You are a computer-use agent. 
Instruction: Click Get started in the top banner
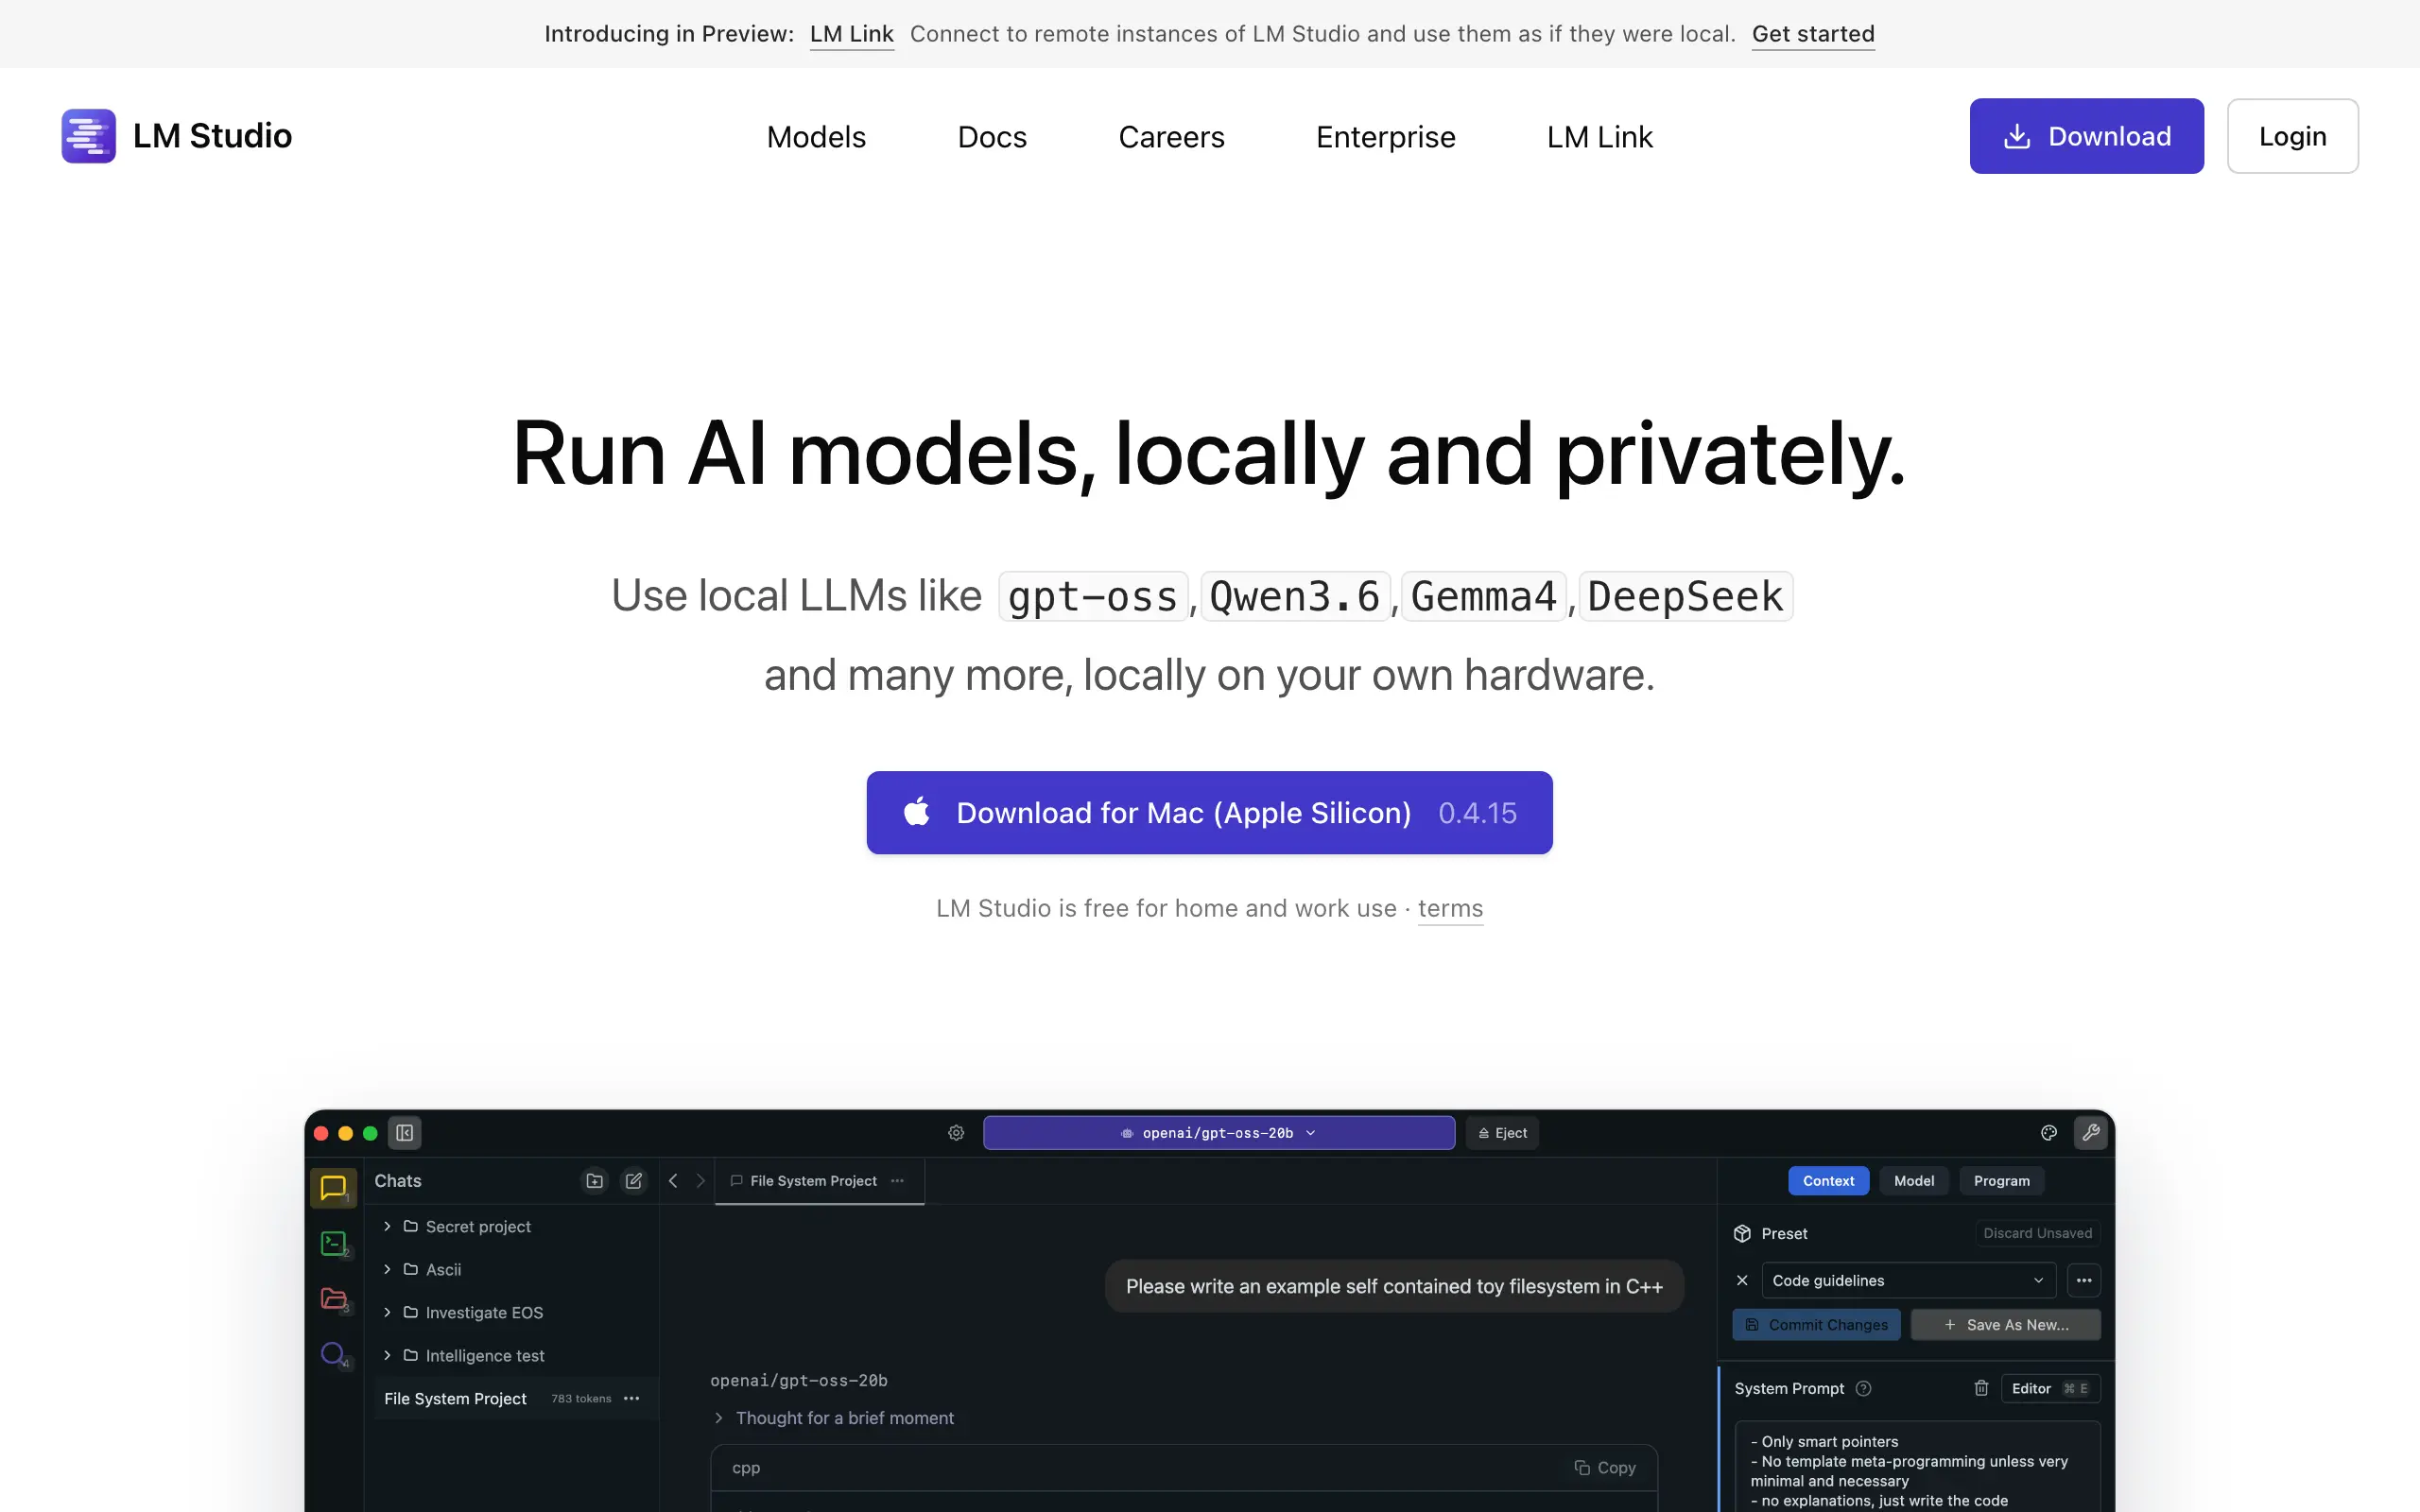pyautogui.click(x=1813, y=34)
